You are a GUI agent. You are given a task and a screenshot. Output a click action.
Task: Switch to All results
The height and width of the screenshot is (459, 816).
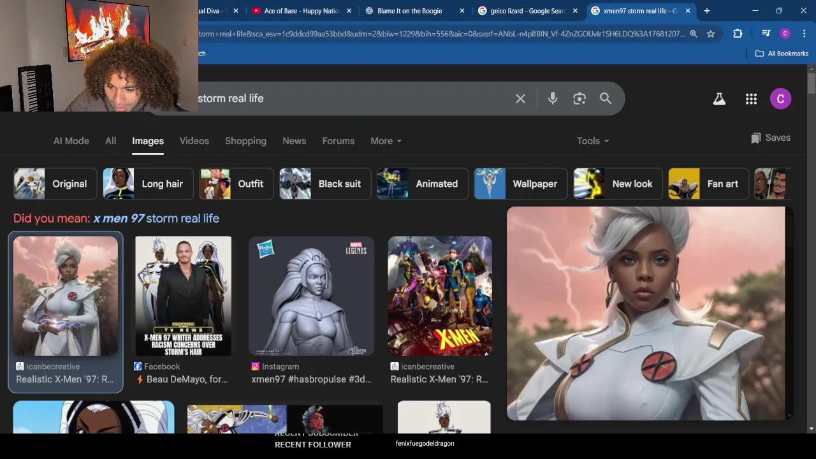[x=111, y=141]
